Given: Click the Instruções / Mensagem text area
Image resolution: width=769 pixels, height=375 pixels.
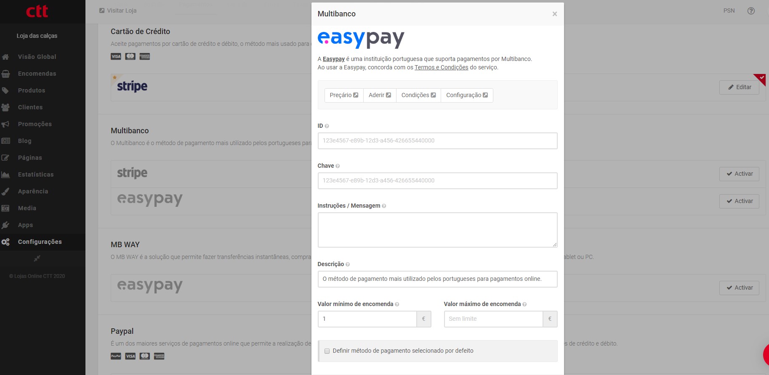Looking at the screenshot, I should click(x=437, y=230).
